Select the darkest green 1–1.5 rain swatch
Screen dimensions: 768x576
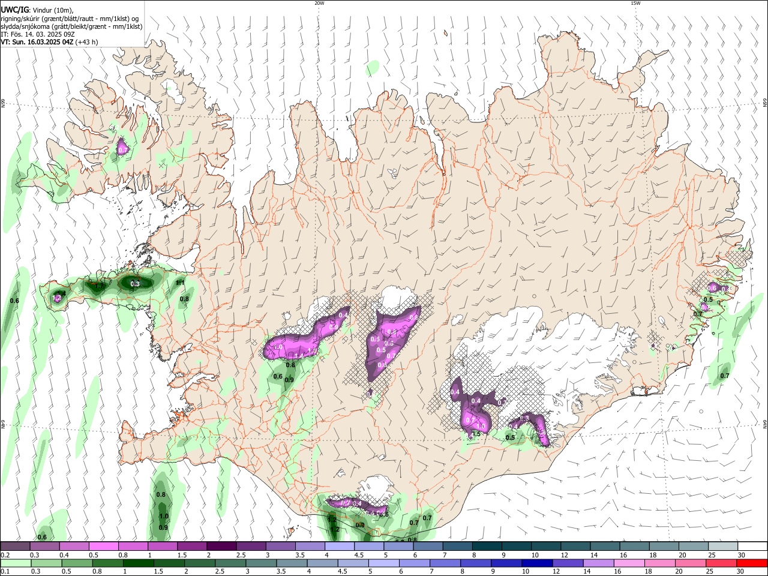pos(138,563)
